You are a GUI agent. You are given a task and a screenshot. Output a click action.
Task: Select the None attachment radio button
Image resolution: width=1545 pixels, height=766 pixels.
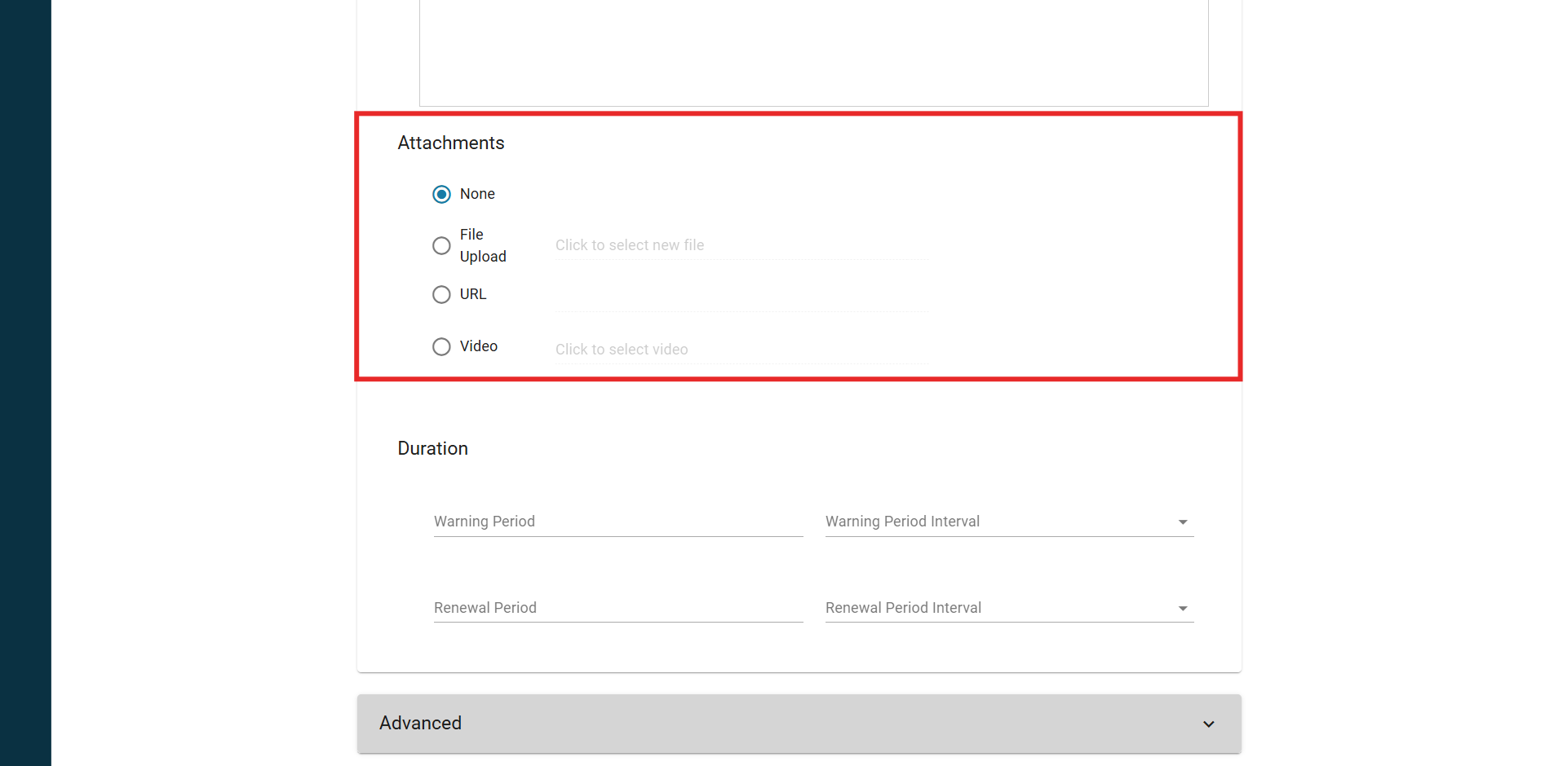[x=441, y=194]
